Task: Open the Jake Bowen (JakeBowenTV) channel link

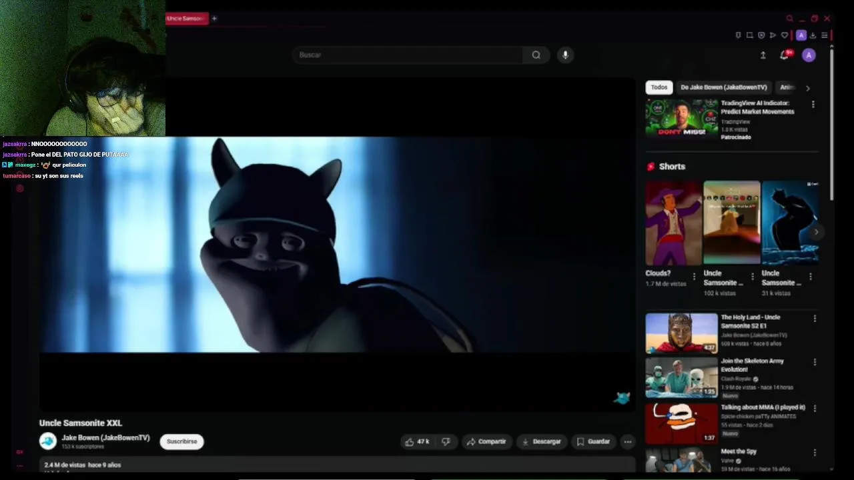Action: (105, 438)
